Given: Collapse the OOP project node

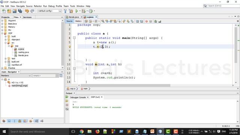Looking at the screenshot, I should click(2, 33).
